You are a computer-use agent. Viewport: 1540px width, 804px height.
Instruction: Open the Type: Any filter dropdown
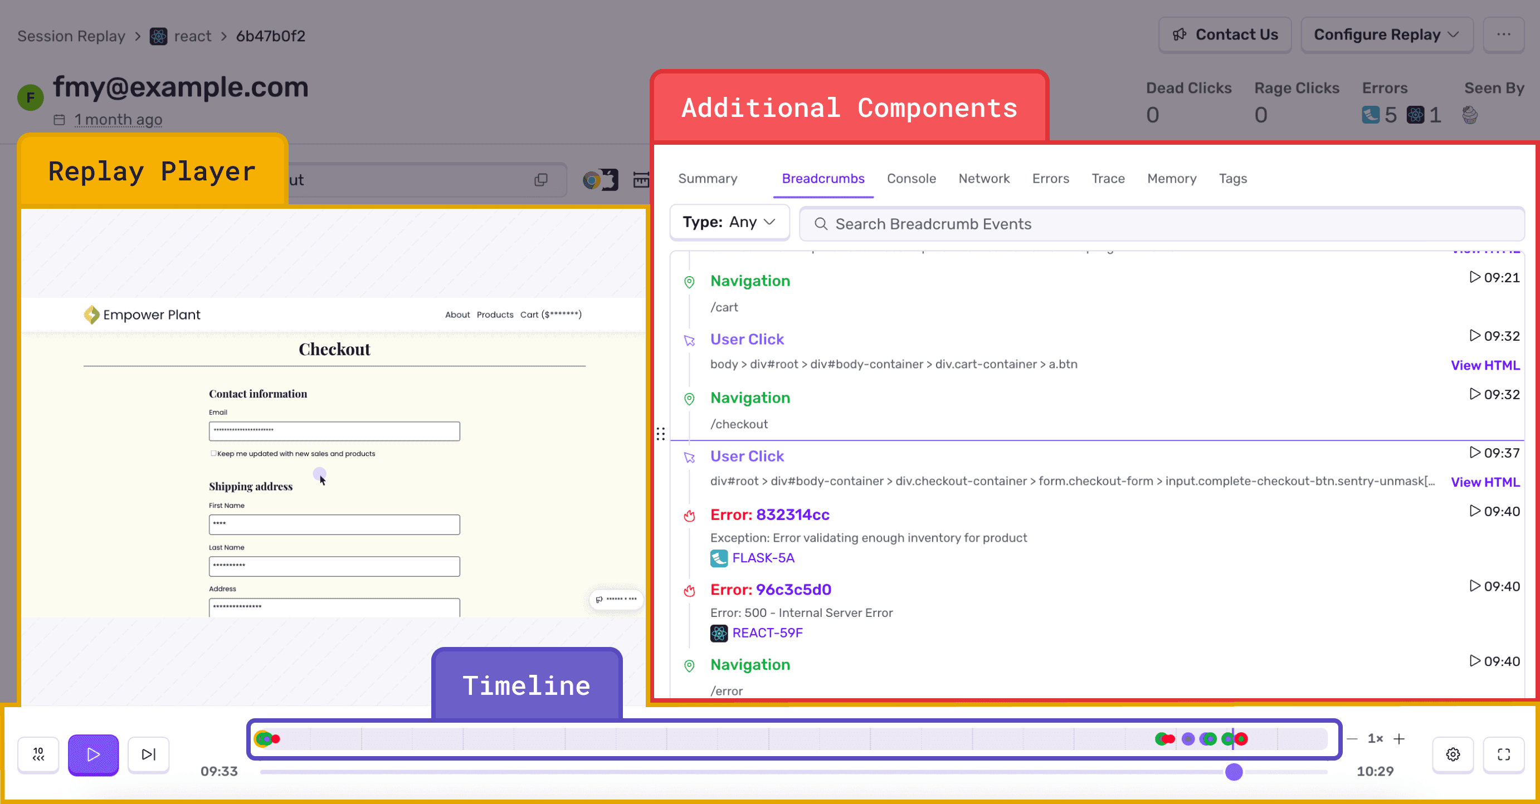tap(729, 222)
